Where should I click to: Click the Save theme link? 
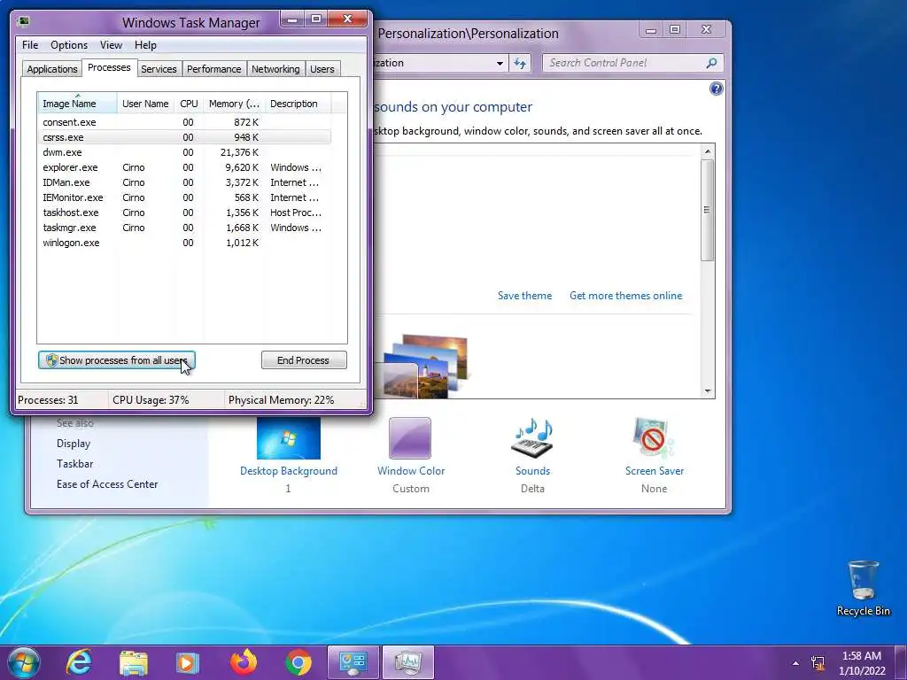pyautogui.click(x=524, y=296)
